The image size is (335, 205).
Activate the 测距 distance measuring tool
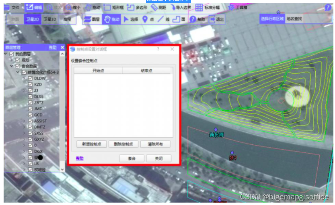click(158, 8)
